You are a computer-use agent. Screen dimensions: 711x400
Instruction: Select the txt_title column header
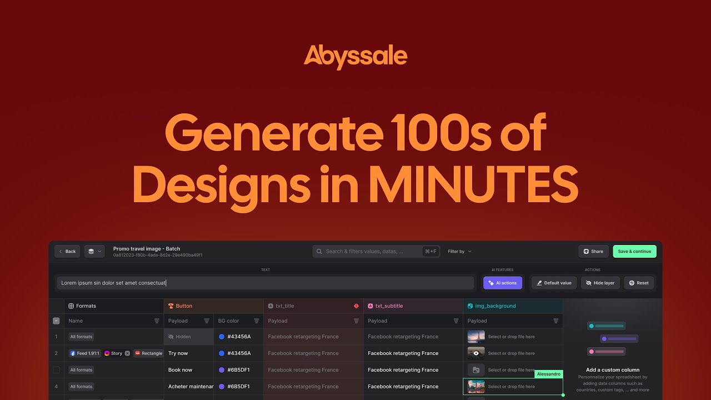click(x=313, y=306)
